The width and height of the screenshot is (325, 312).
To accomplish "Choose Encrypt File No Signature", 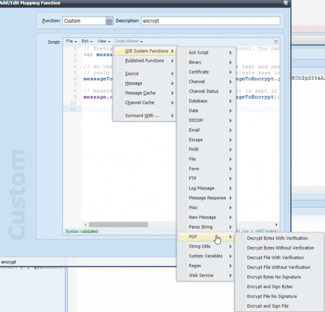I will (x=279, y=296).
